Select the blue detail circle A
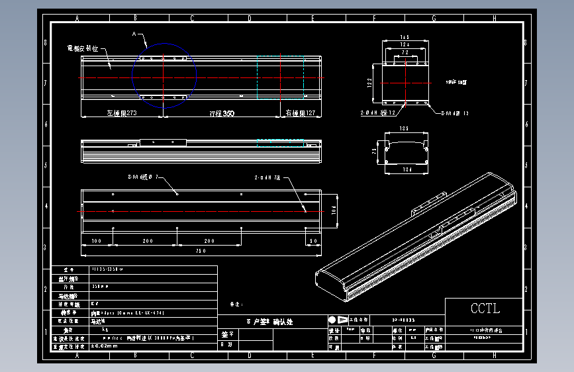The height and width of the screenshot is (372, 574). pos(164,76)
